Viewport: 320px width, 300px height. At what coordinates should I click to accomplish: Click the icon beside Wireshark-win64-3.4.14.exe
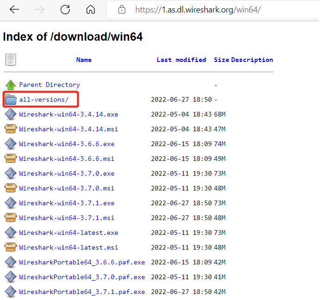coord(11,114)
